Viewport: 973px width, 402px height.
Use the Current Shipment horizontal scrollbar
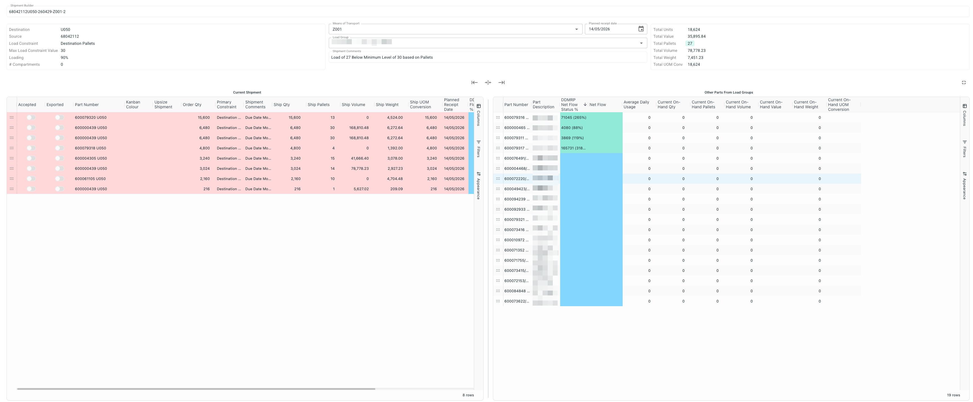click(x=196, y=389)
